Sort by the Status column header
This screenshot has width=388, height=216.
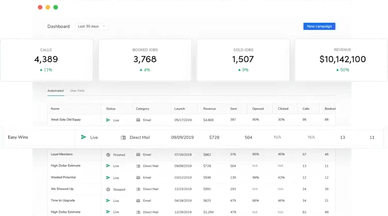111,109
